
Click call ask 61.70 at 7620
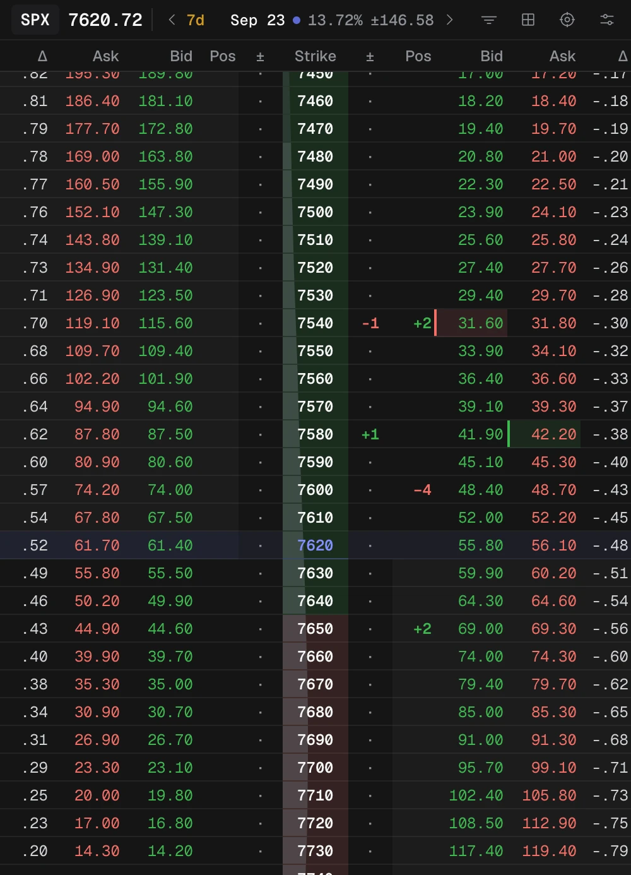click(97, 545)
